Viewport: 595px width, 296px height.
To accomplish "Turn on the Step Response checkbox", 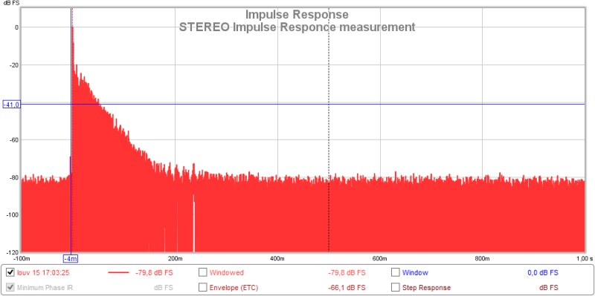I will [x=396, y=287].
